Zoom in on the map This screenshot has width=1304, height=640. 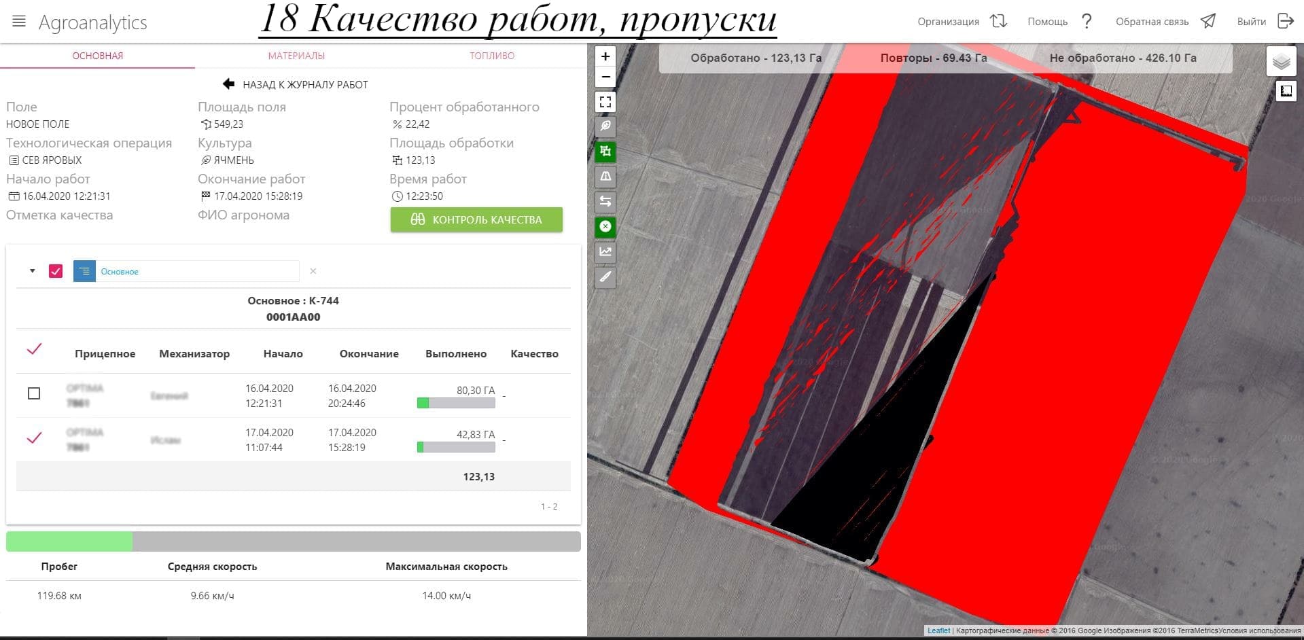[605, 56]
